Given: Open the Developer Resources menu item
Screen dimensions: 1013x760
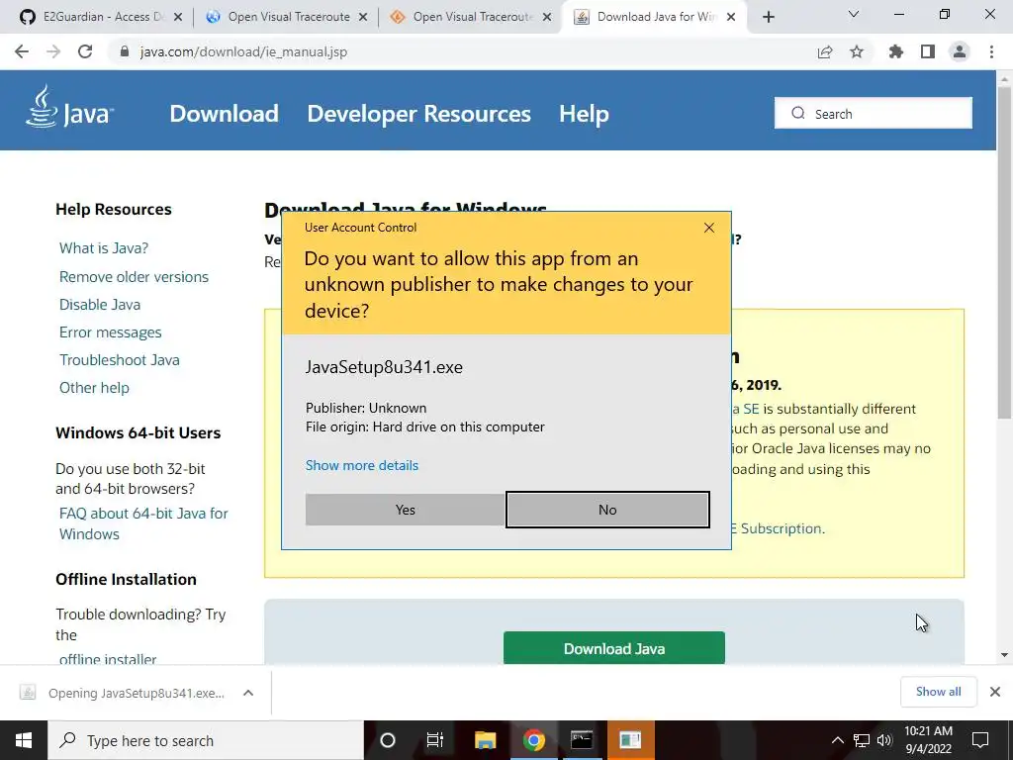Looking at the screenshot, I should [418, 114].
